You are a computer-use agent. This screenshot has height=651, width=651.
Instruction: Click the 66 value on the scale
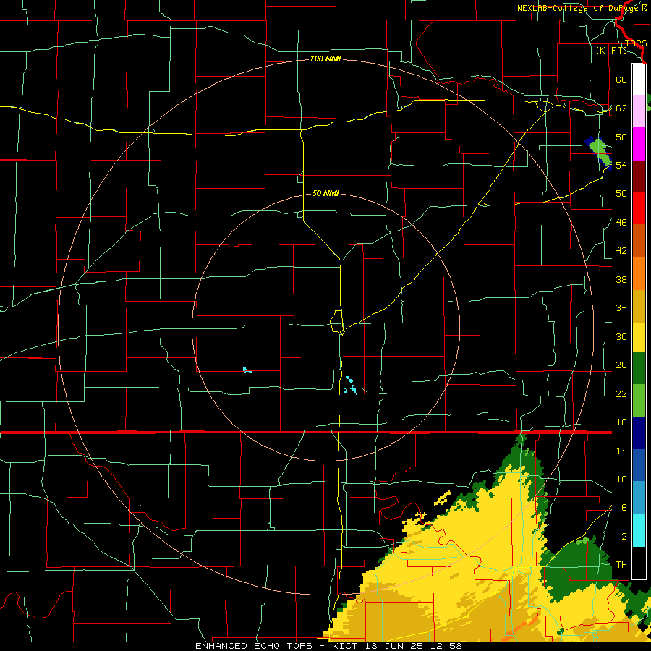[x=621, y=80]
